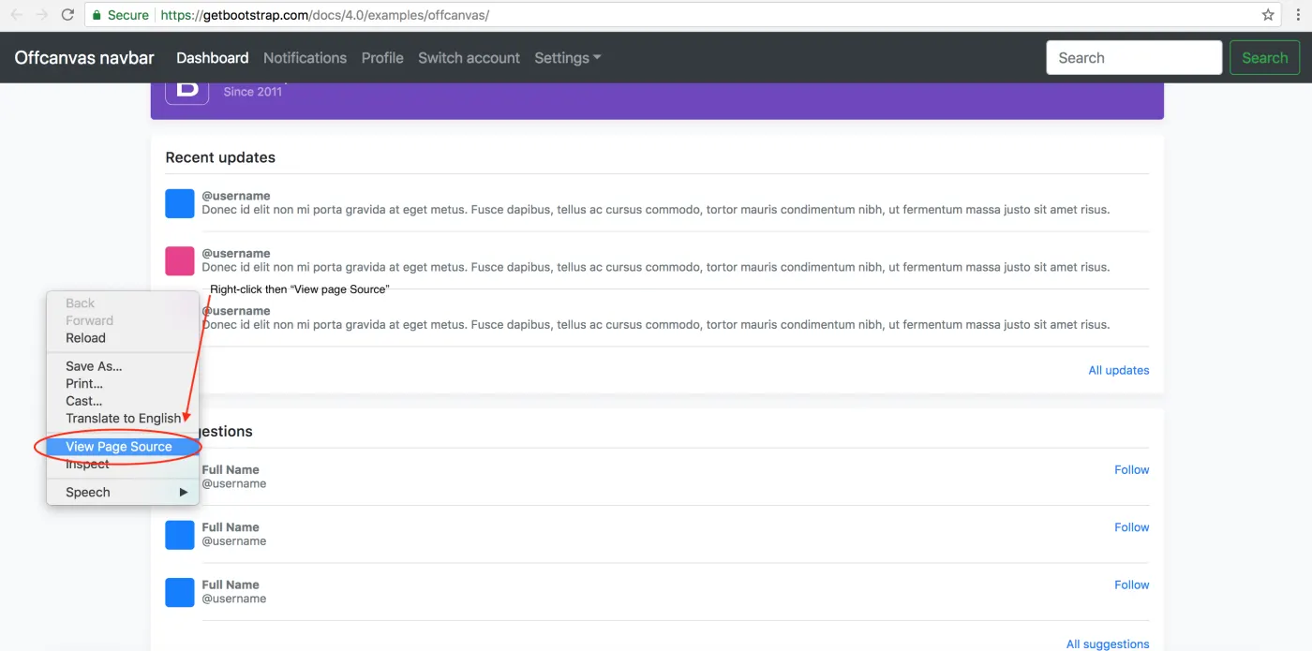The height and width of the screenshot is (651, 1312).
Task: Click the browser address bar URL
Action: pos(324,15)
